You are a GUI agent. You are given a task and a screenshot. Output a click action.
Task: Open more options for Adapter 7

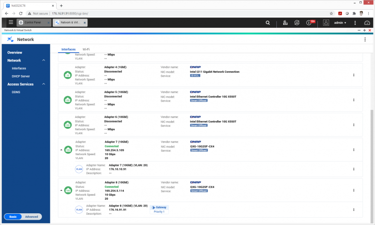coord(354,150)
